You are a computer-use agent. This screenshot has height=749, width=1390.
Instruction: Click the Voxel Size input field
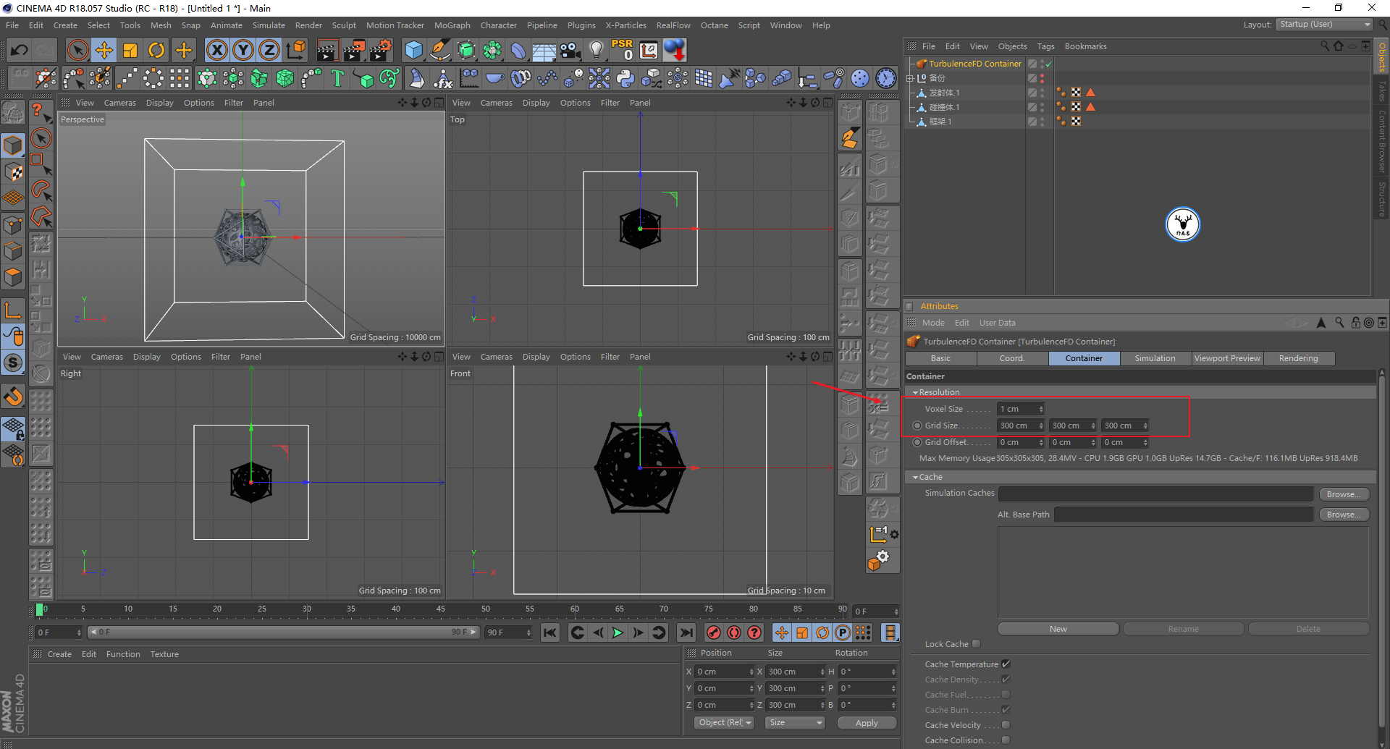pyautogui.click(x=1018, y=409)
